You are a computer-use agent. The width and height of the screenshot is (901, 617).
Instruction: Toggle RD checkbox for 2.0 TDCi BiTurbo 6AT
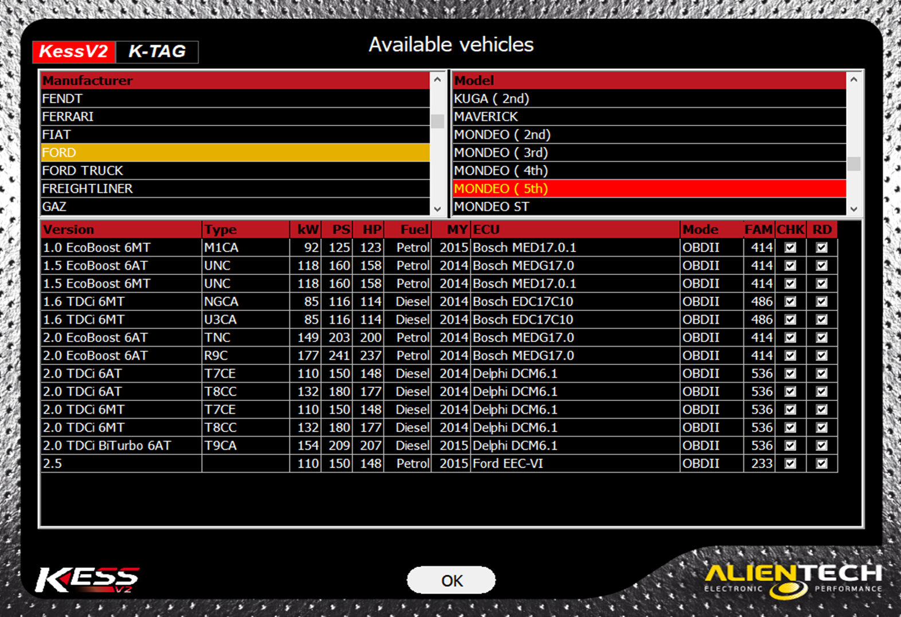coord(821,445)
